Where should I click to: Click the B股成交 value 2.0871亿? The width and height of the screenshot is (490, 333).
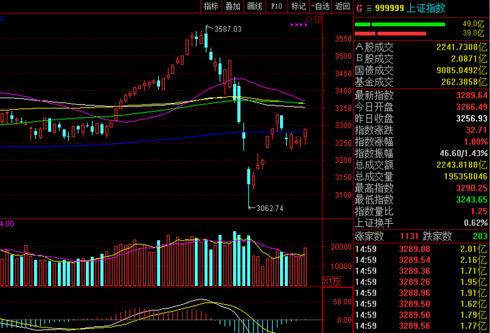(x=469, y=59)
